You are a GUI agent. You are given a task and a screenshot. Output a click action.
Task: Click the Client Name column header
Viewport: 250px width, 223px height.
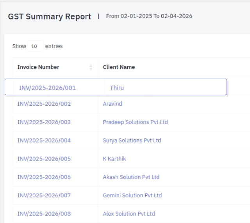click(x=119, y=67)
